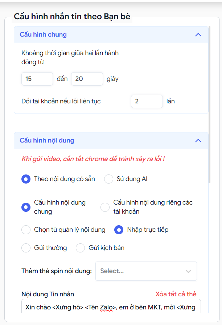Select the Nhập trực tiếp radio option
The image size is (222, 325).
point(119,230)
